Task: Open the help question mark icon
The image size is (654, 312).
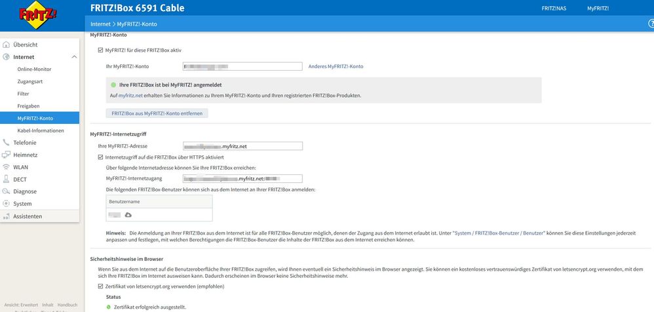Action: pyautogui.click(x=651, y=24)
